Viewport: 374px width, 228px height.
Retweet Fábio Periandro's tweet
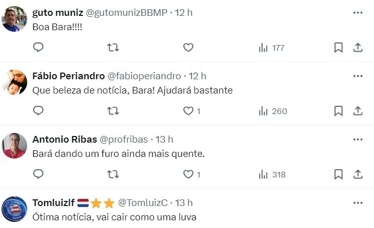click(113, 111)
